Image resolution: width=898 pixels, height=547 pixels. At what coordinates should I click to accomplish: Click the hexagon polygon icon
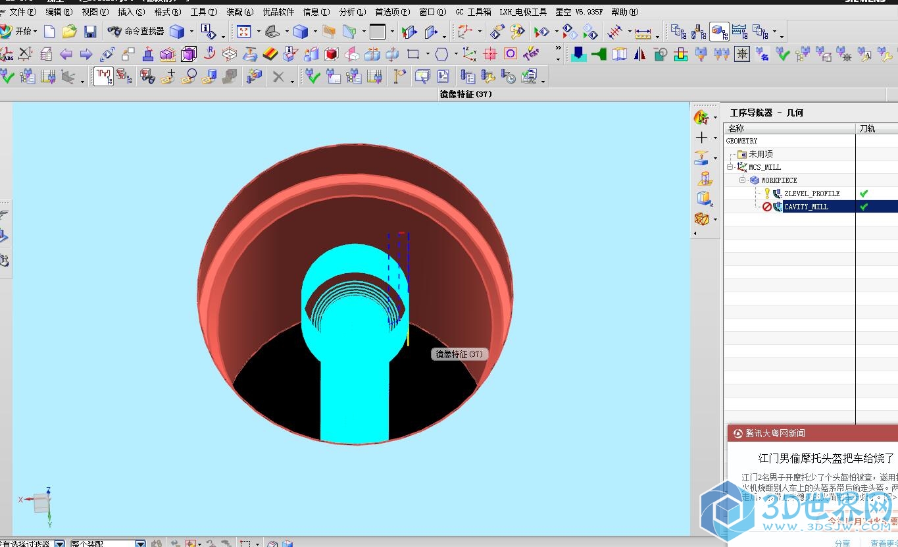[x=442, y=54]
